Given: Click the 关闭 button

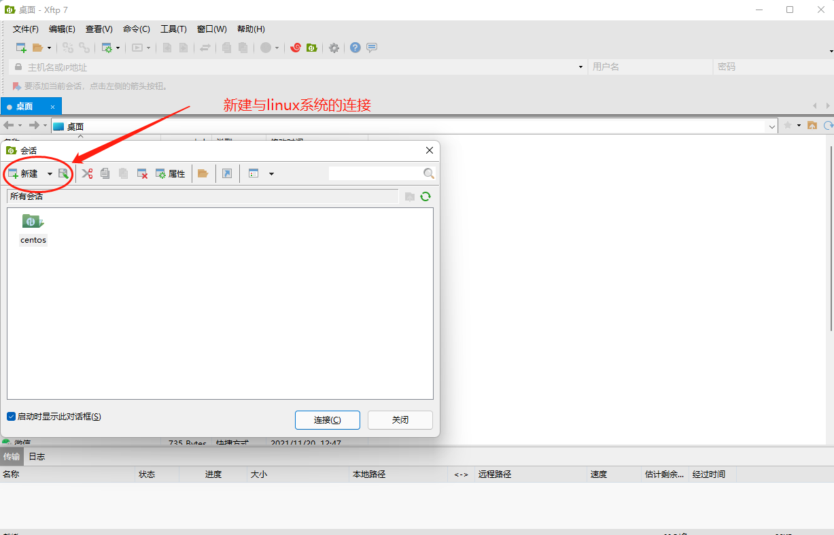Looking at the screenshot, I should pyautogui.click(x=400, y=420).
